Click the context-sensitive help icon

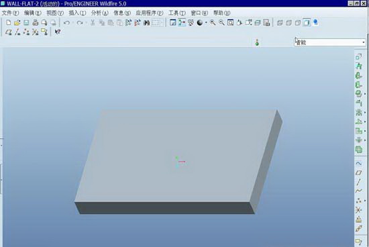coord(58,32)
